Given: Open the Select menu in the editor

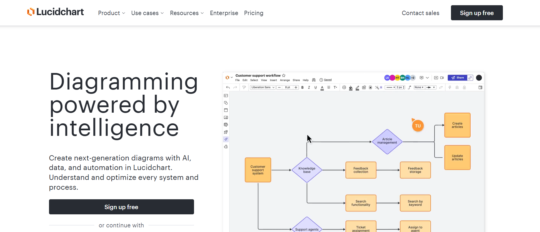Looking at the screenshot, I should (254, 80).
